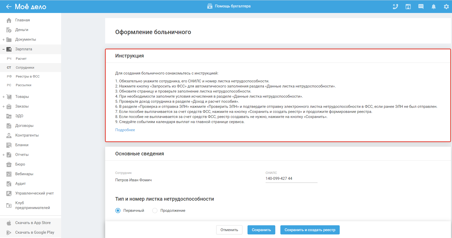Open the notifications bell

coord(433,7)
